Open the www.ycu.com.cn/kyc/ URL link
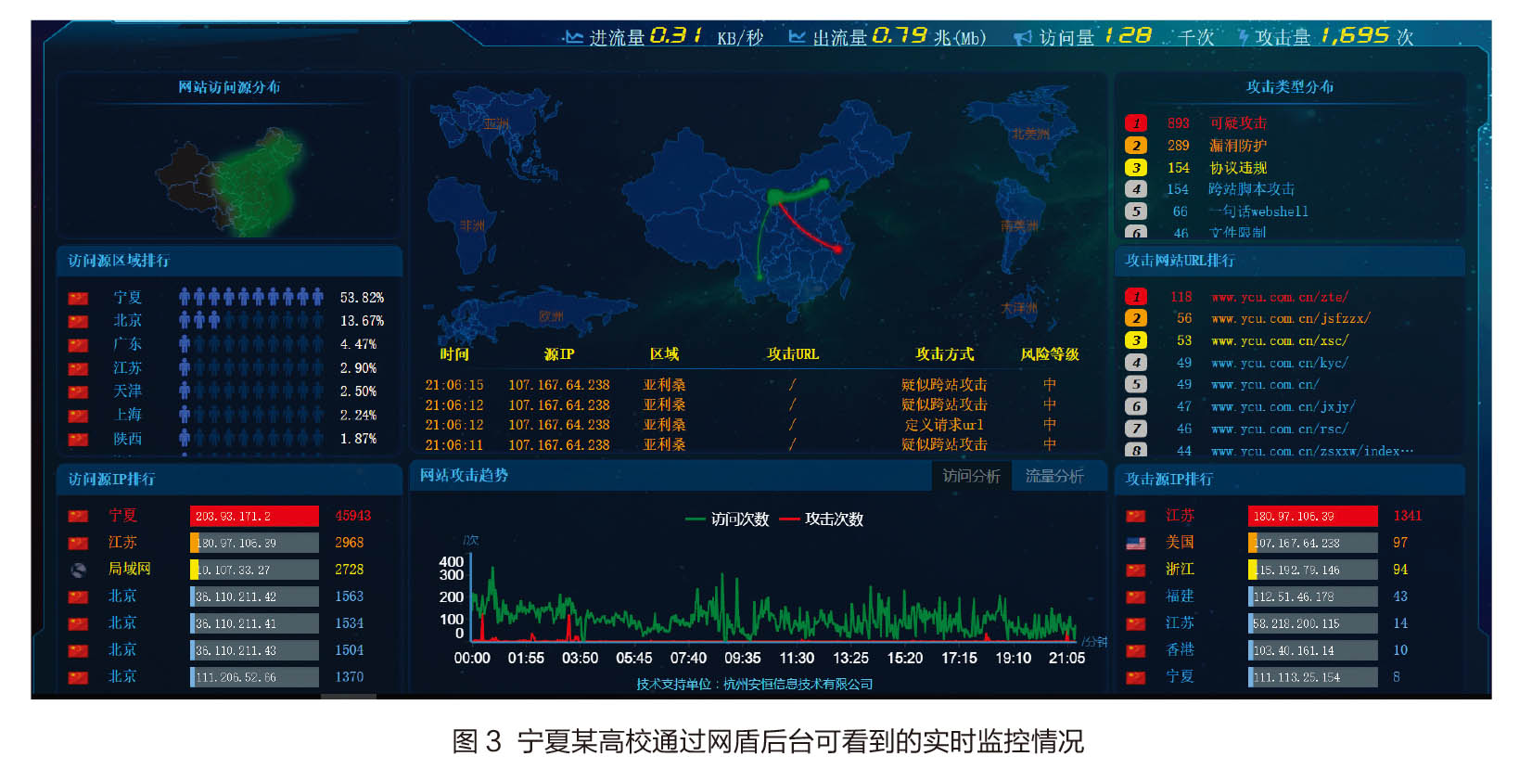This screenshot has width=1532, height=782. coord(1279,363)
